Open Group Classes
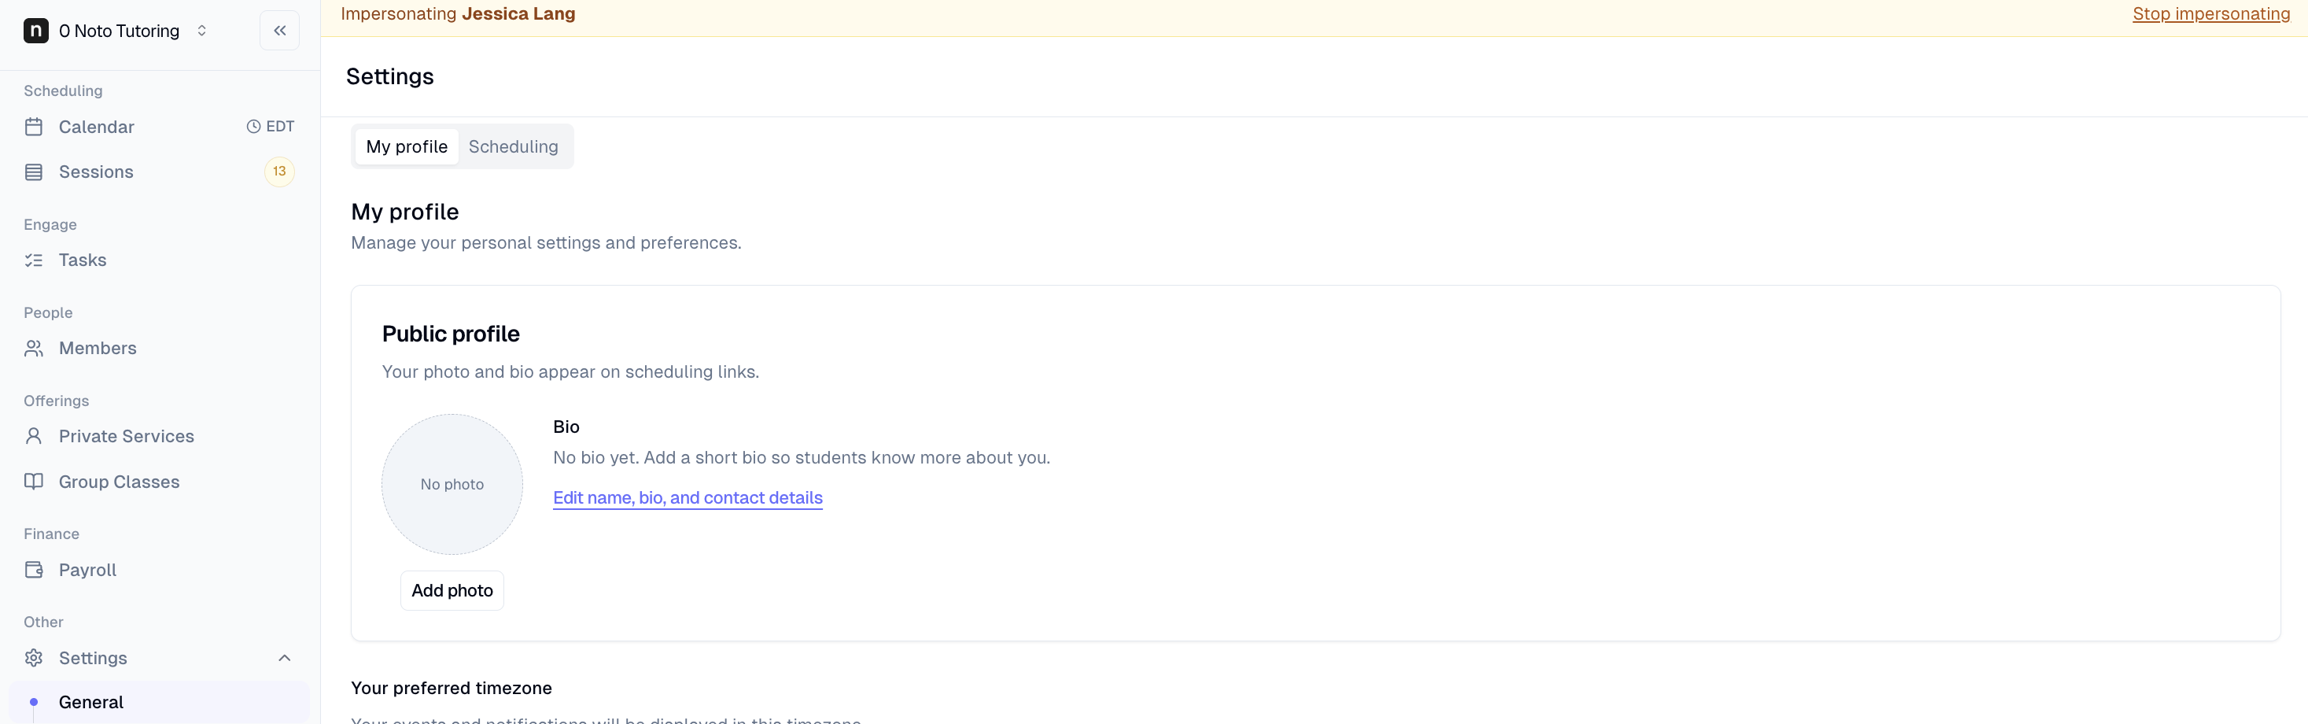The height and width of the screenshot is (724, 2308). (119, 481)
